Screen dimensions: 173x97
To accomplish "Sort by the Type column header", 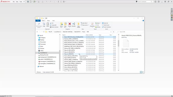I will [x=100, y=35].
